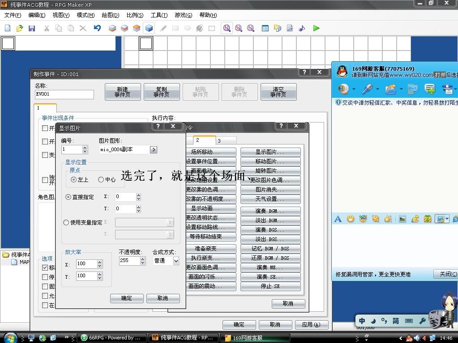The height and width of the screenshot is (343, 458).
Task: Open the smiley emoticon picker in QQ
Action: (x=351, y=219)
